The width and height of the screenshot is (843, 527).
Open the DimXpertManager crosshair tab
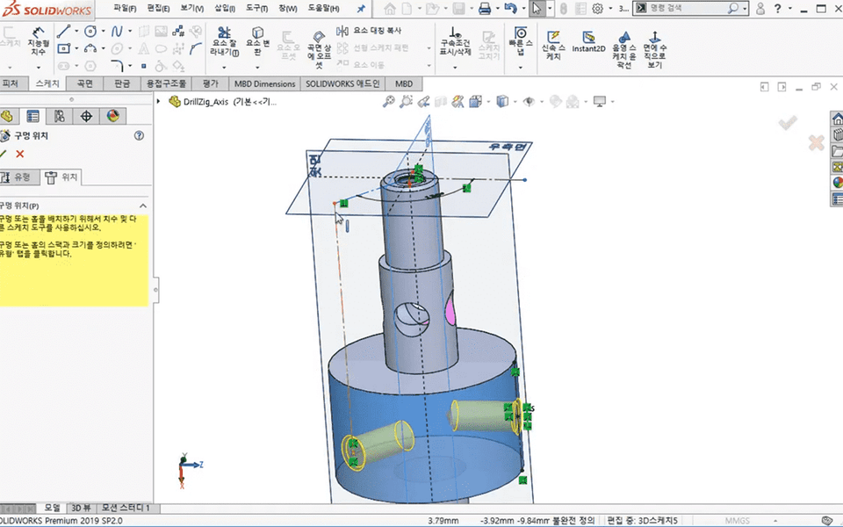coord(86,116)
